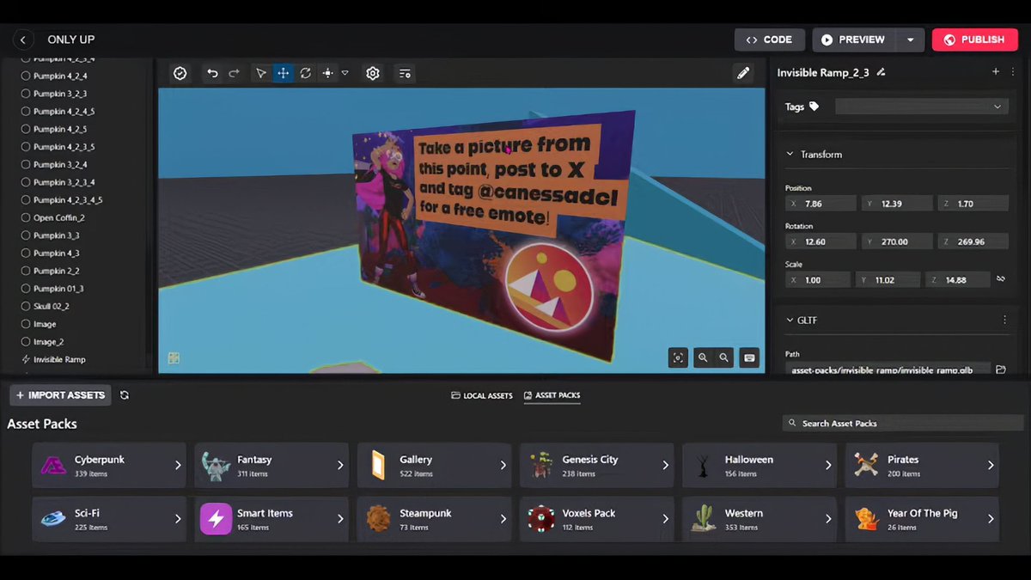
Task: Open the Voxels Pack asset pack
Action: tap(597, 519)
